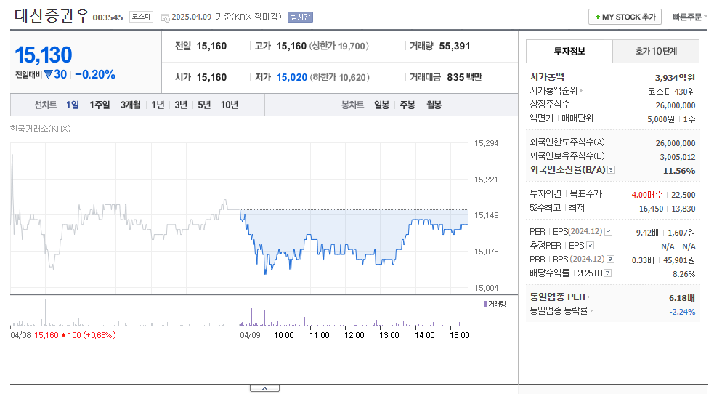This screenshot has width=714, height=394.
Task: Click the 대신증권우 stock name
Action: [x=52, y=15]
